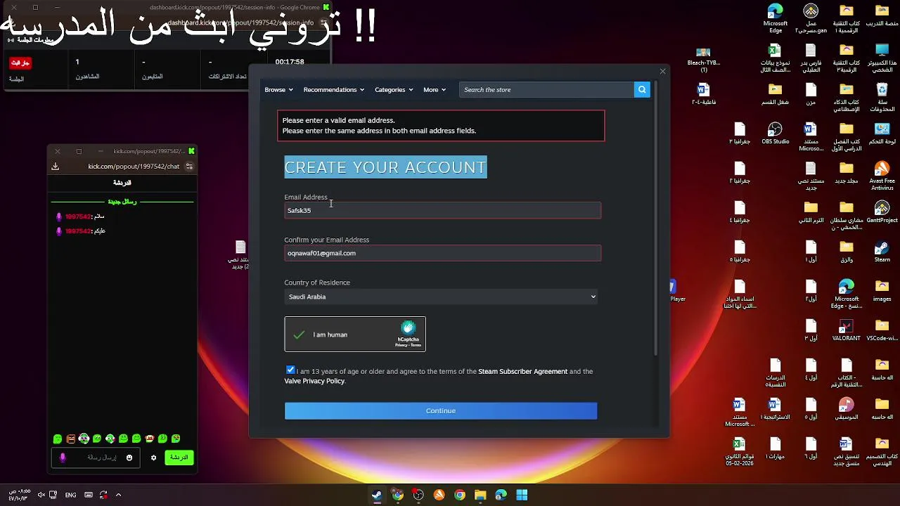The image size is (900, 506).
Task: Click the purple microphone icon in chat input
Action: click(x=63, y=458)
